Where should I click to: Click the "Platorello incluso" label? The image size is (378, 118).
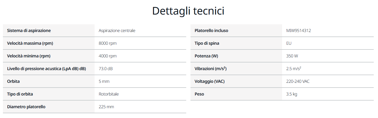(x=211, y=31)
